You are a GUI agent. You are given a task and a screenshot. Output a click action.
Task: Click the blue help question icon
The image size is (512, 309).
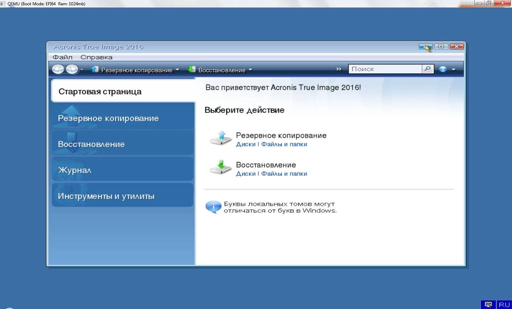pyautogui.click(x=443, y=69)
